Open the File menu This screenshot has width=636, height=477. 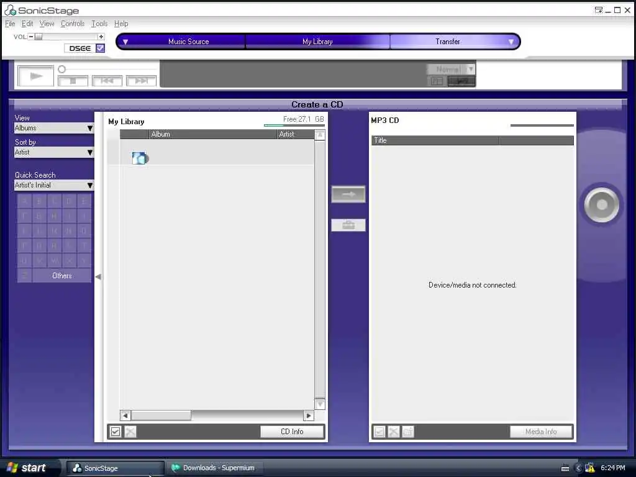(10, 24)
